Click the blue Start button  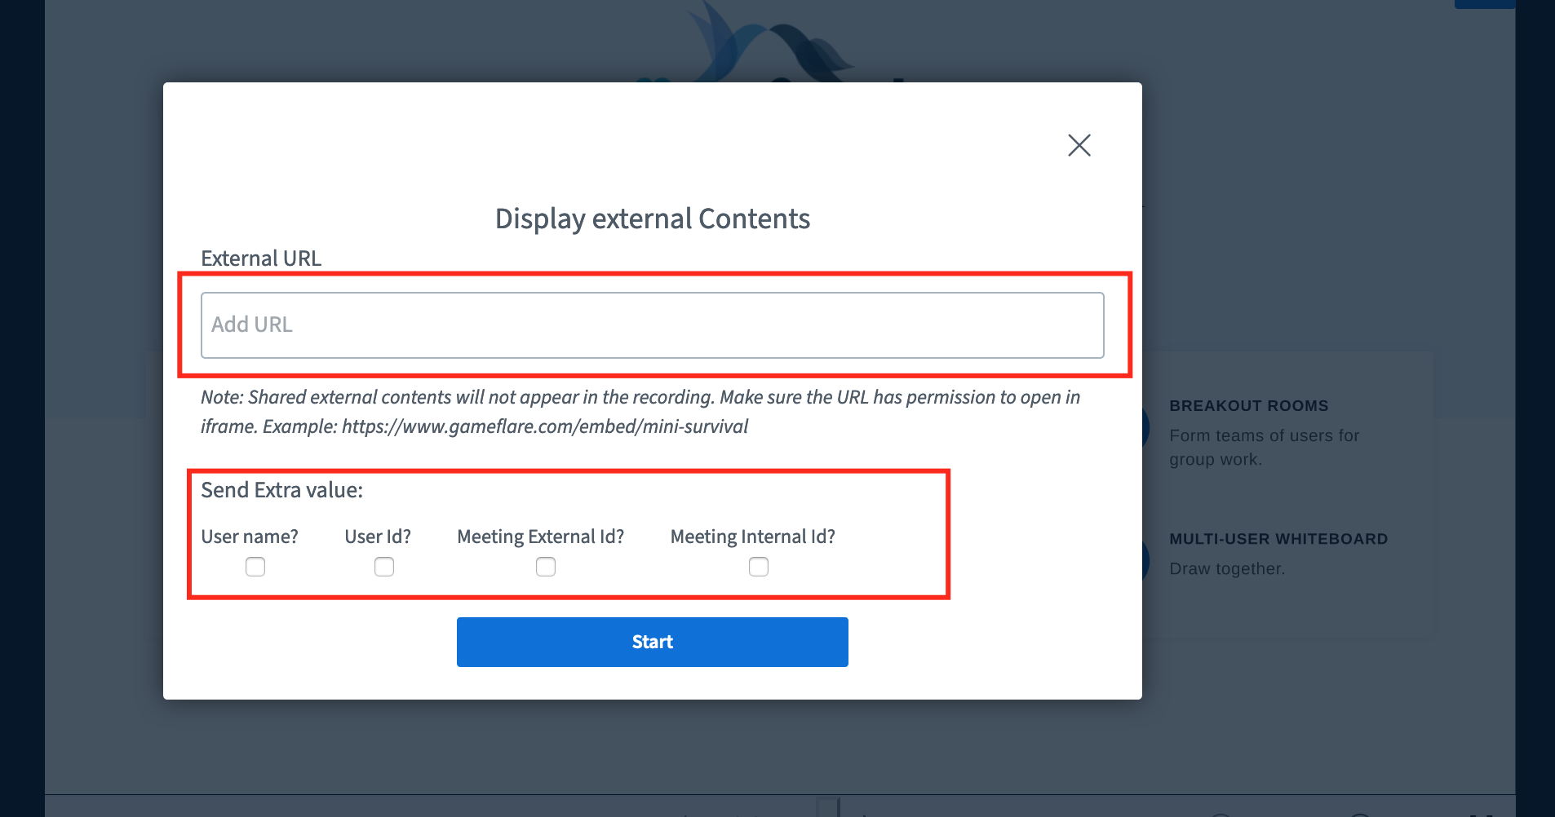(653, 642)
